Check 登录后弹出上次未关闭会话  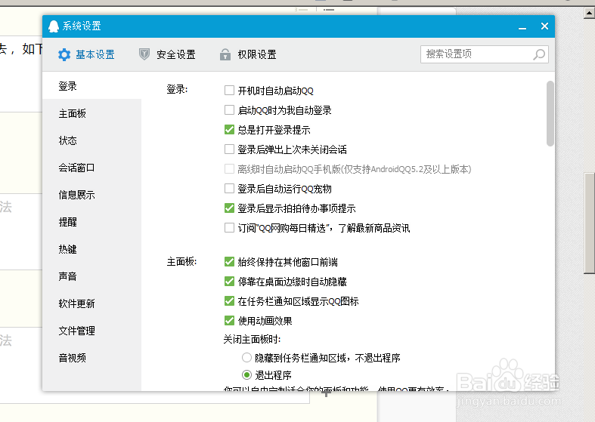(229, 149)
